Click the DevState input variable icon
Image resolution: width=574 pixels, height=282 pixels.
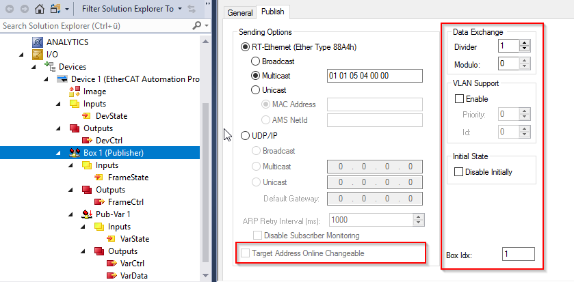pos(87,116)
